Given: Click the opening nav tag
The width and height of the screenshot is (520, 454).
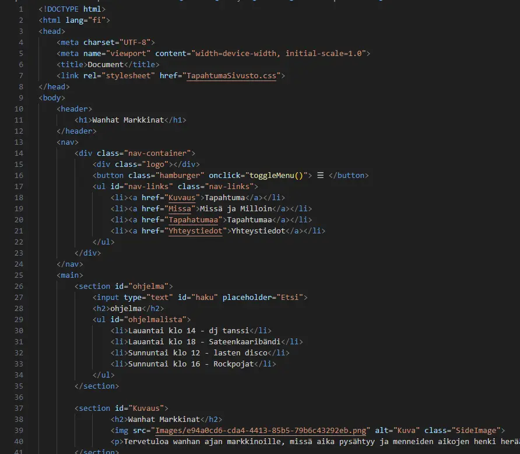Looking at the screenshot, I should point(67,142).
